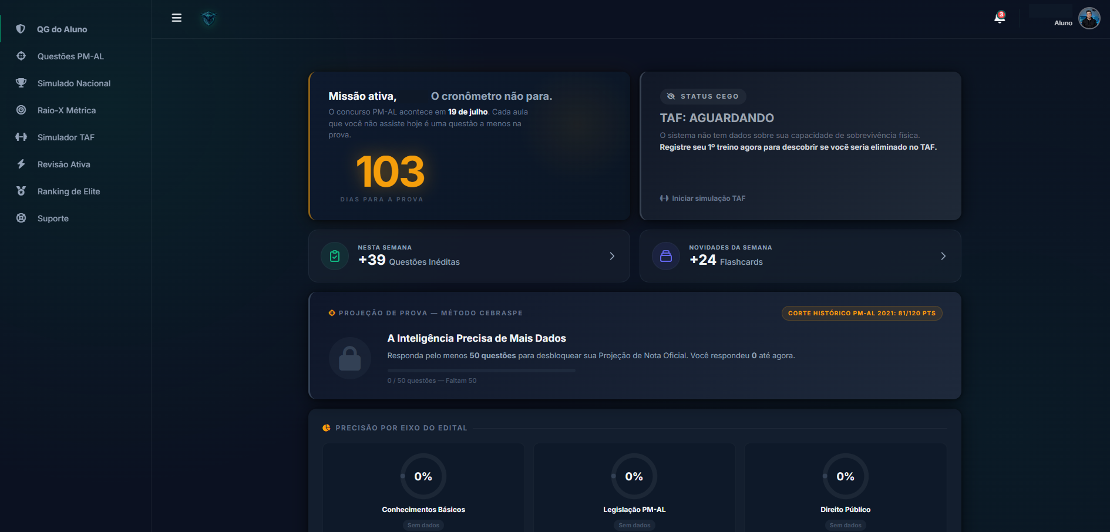This screenshot has width=1110, height=532.
Task: Open the user avatar profile picture
Action: [1089, 18]
